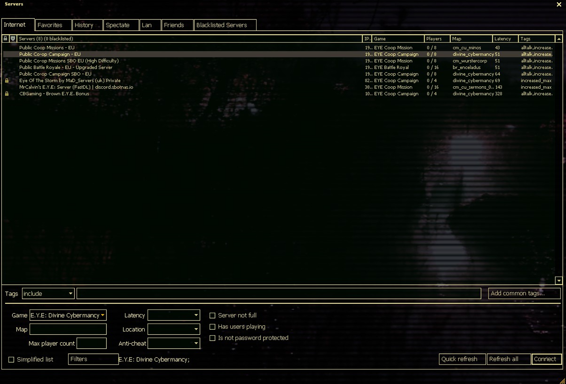Screen dimensions: 566x384
Task: Click lock icon on CBGaming server row
Action: 7,94
